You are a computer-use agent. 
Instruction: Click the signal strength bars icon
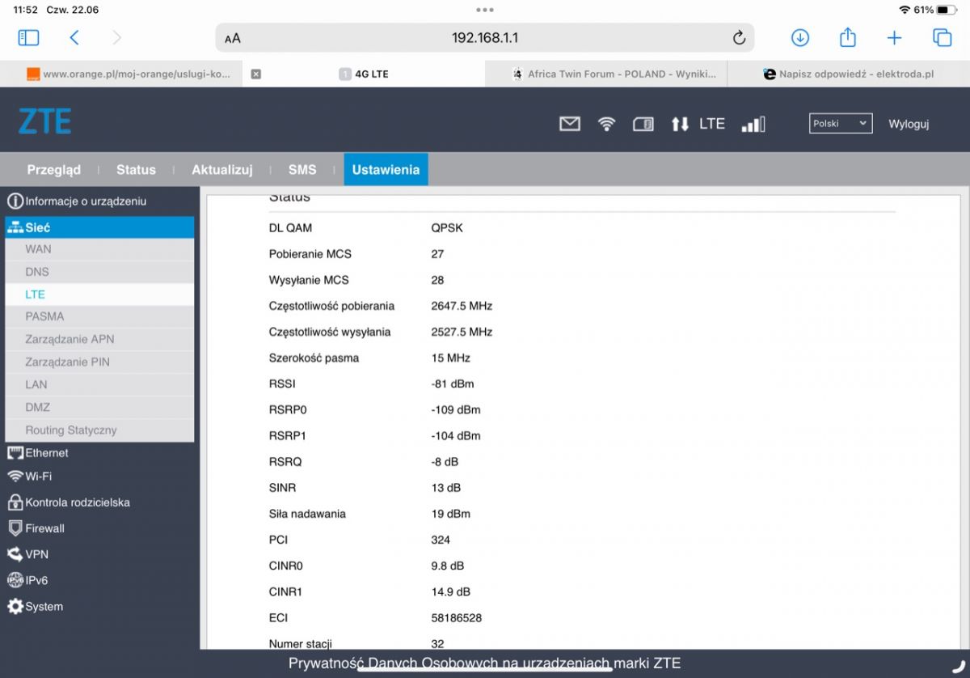click(753, 124)
